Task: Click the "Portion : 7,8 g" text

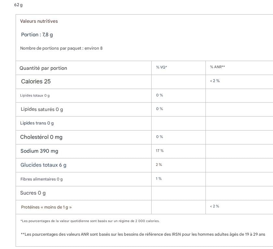Action: pyautogui.click(x=37, y=35)
